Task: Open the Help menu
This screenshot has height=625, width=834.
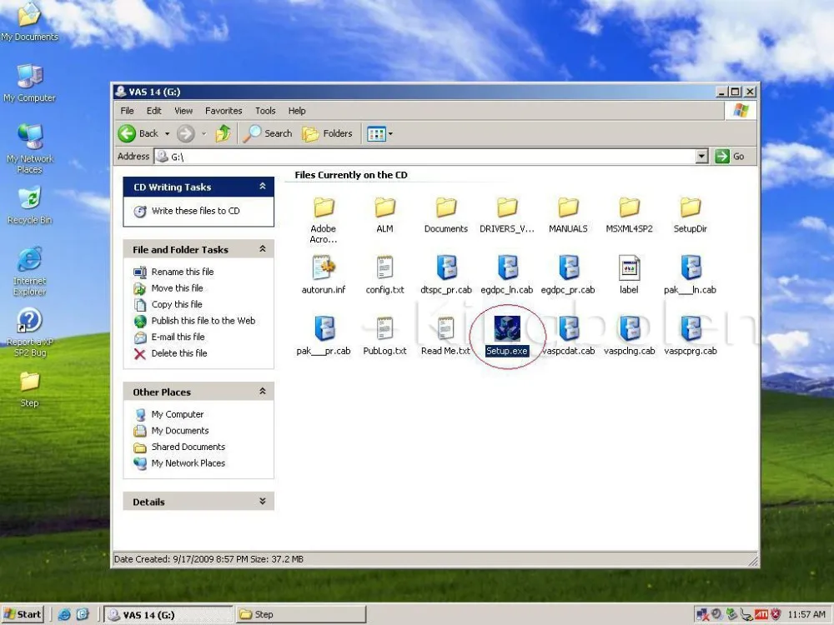Action: pyautogui.click(x=297, y=111)
